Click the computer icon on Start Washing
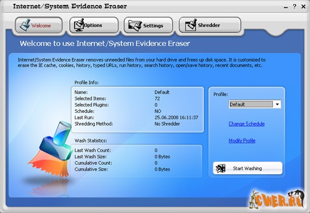 click(x=220, y=168)
